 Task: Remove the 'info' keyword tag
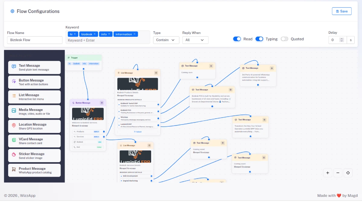pyautogui.click(x=109, y=34)
